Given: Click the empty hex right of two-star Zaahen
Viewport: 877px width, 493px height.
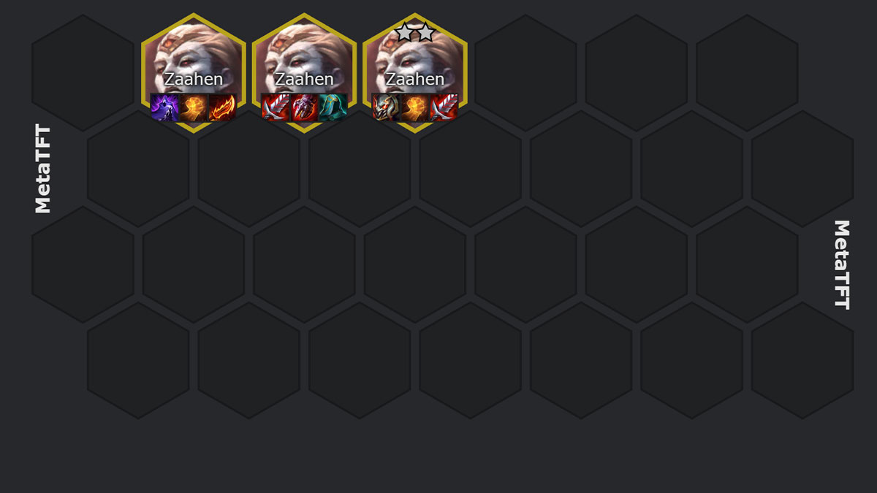Looking at the screenshot, I should [x=525, y=73].
